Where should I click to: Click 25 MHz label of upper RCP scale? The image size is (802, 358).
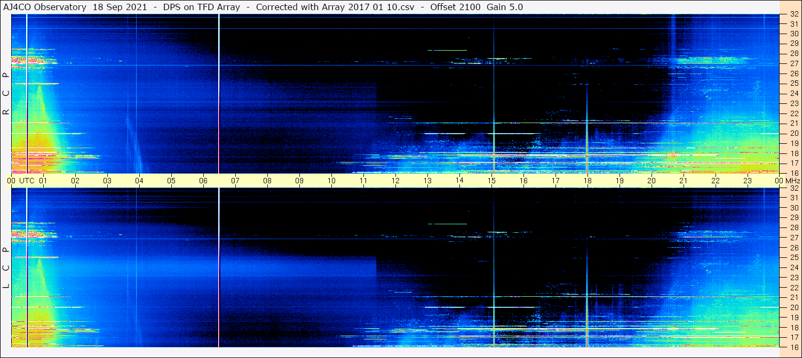coord(794,83)
